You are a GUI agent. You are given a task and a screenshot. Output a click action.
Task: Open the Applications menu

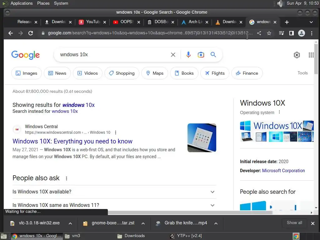[x=22, y=3]
